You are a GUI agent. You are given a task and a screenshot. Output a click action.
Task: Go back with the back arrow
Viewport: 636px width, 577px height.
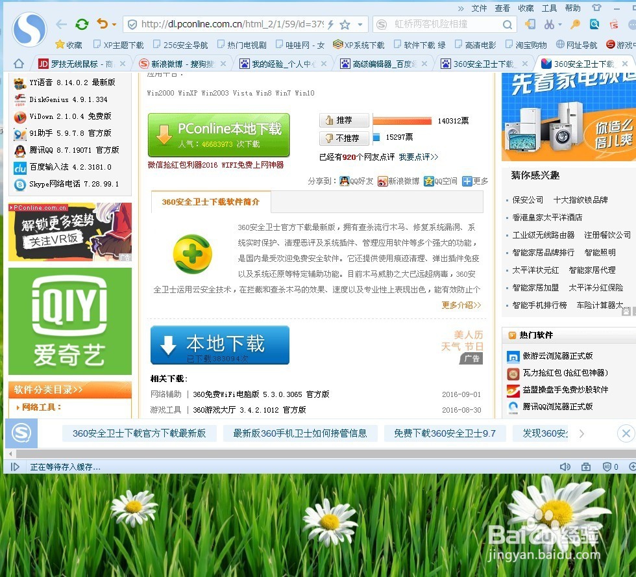(x=61, y=24)
